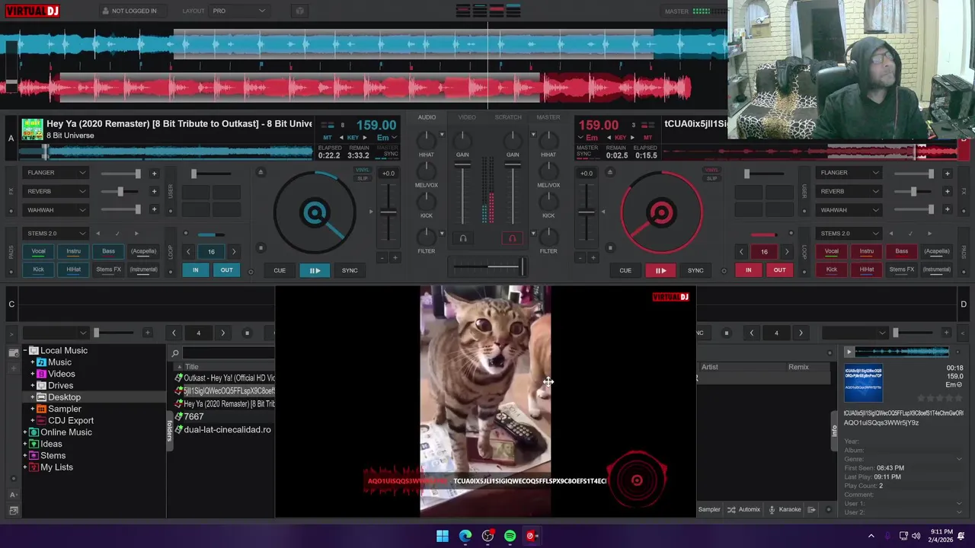Expand the Music folder in browser tree
The image size is (975, 548).
tap(33, 362)
